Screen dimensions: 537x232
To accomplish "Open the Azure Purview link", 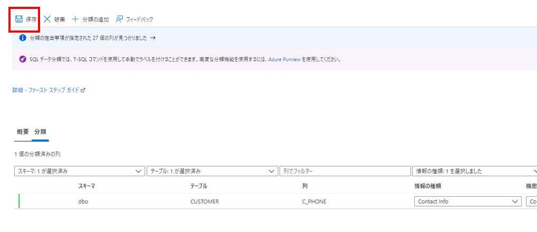I will click(x=284, y=59).
